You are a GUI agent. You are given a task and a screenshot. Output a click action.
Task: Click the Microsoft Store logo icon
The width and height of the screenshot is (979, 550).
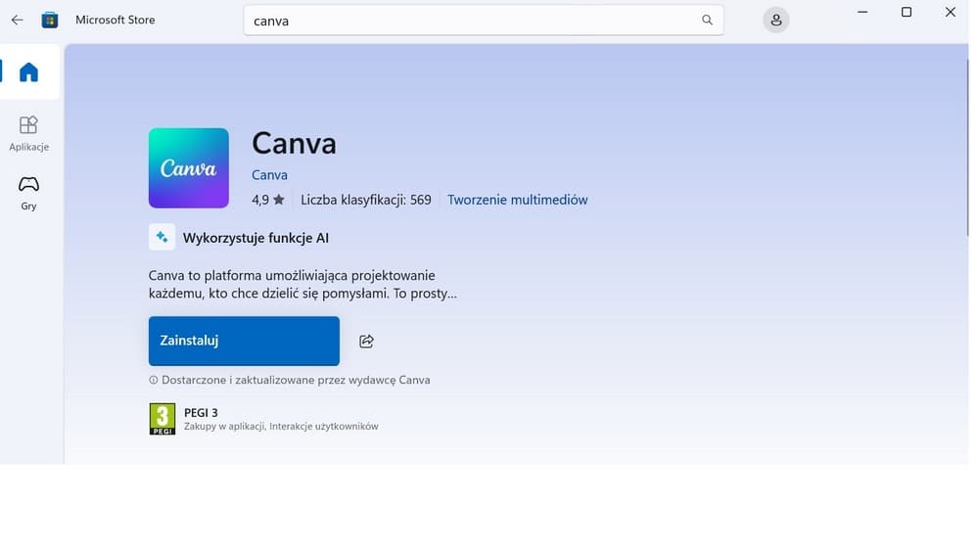tap(50, 20)
